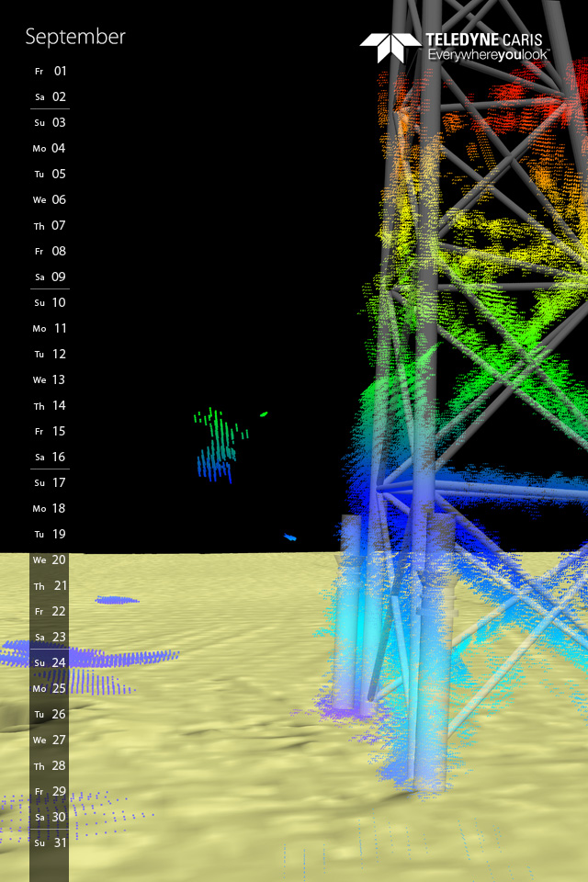Select Sa 23 date row

[50, 638]
